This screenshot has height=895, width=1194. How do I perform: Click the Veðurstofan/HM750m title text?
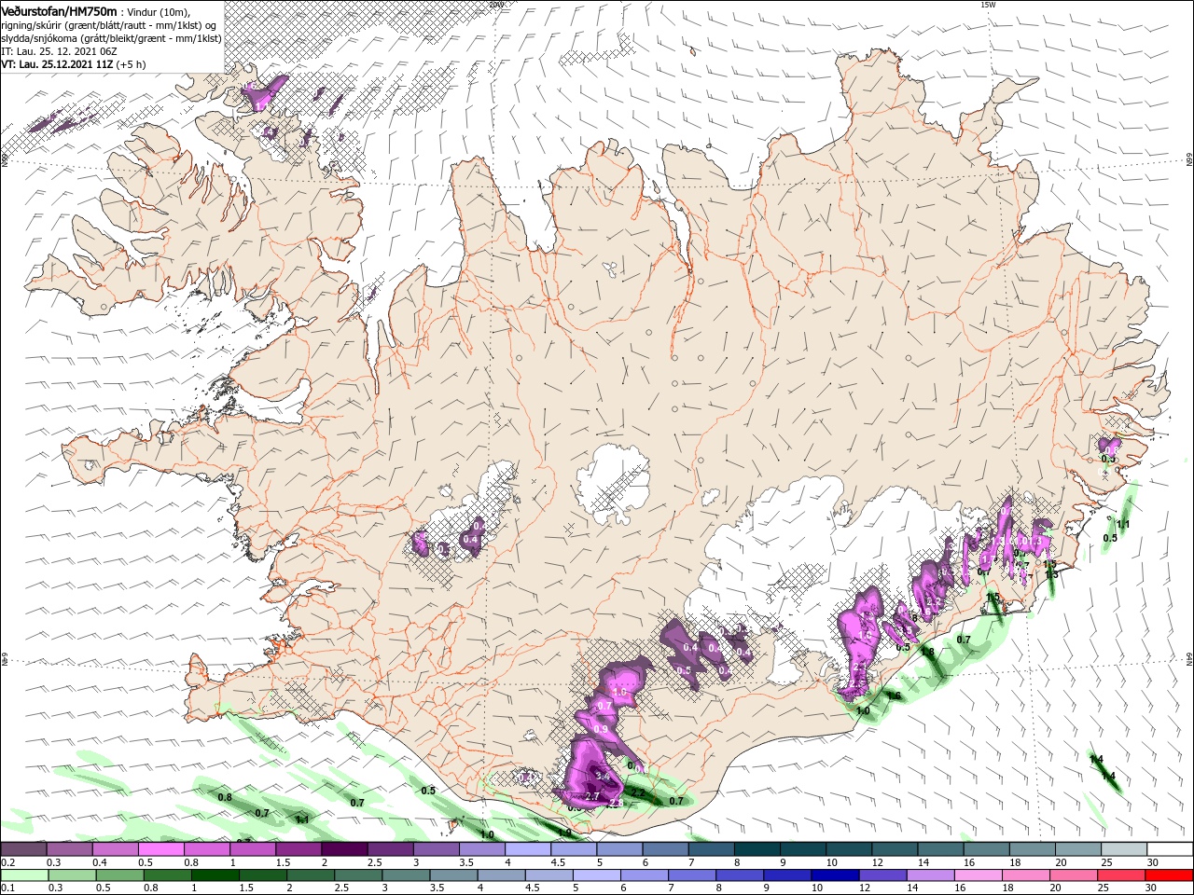point(59,10)
